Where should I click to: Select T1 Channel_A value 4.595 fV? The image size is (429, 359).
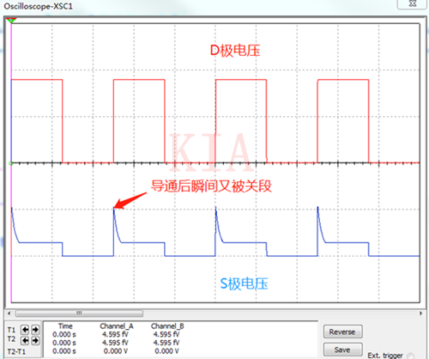[116, 334]
